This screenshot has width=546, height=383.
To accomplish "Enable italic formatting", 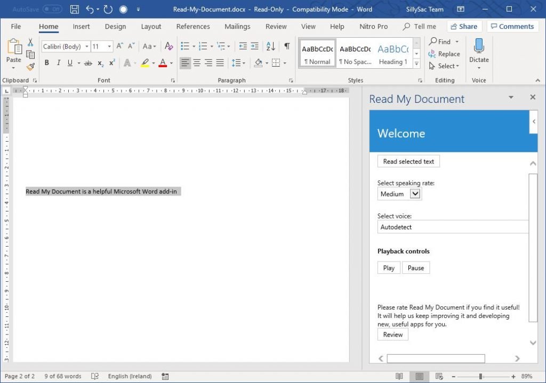I will click(x=58, y=63).
